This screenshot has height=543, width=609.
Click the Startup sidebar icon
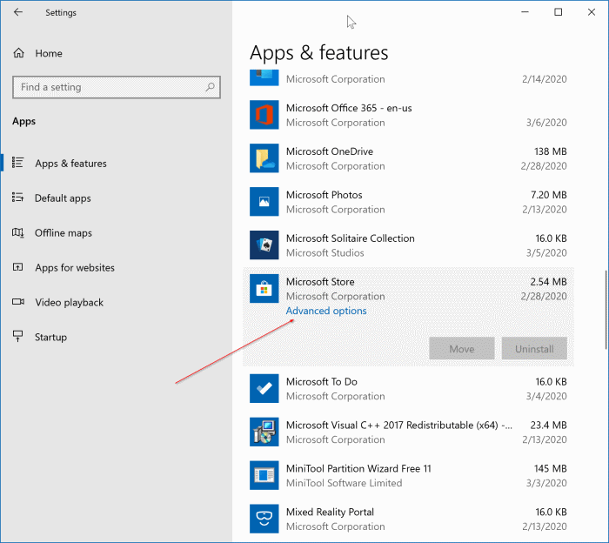18,337
